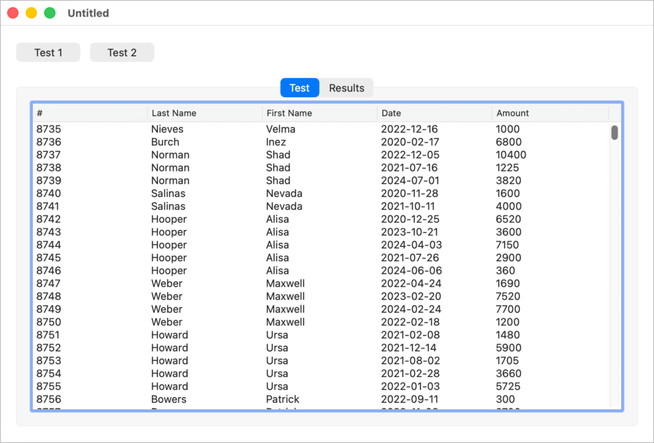
Task: Sort table by Last Name header
Action: tap(204, 113)
